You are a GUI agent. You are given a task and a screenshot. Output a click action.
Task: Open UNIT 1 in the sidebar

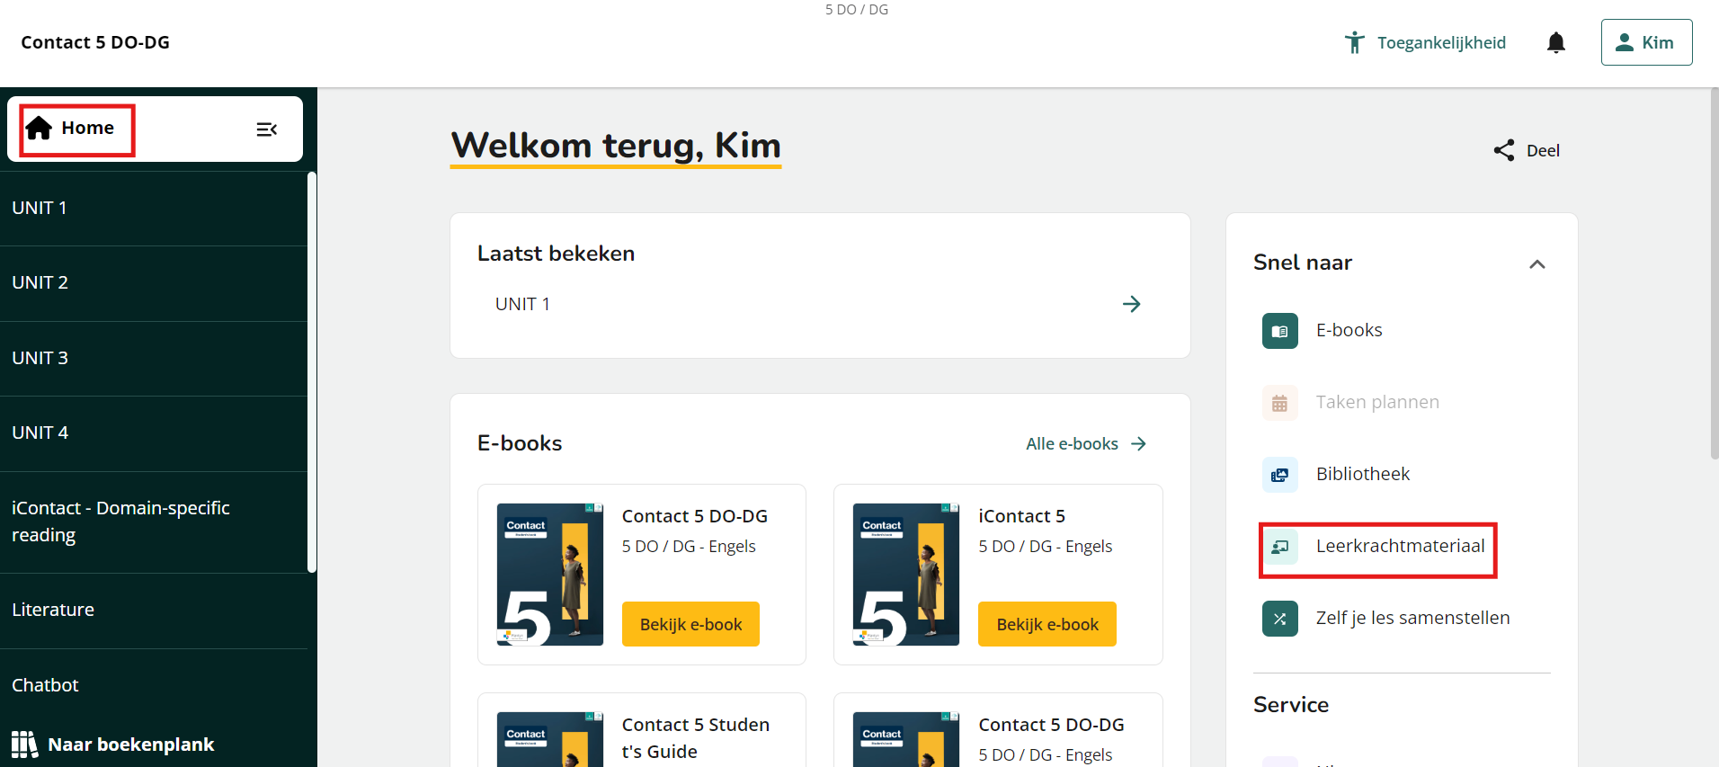coord(154,208)
